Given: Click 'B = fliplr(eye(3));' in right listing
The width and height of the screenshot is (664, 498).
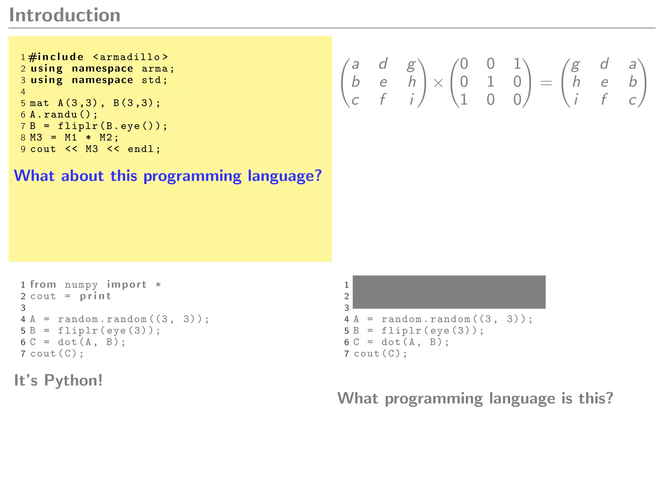Looking at the screenshot, I should 419,331.
